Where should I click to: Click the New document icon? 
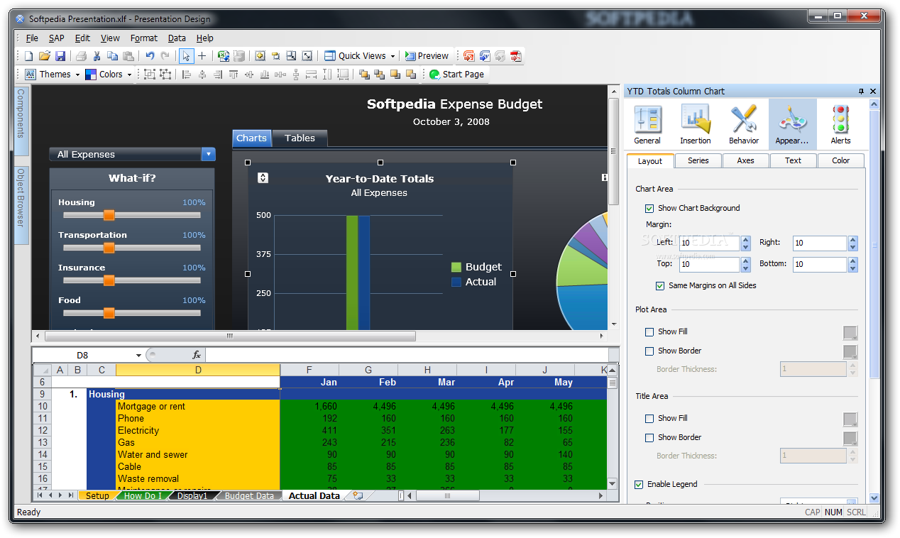point(29,56)
